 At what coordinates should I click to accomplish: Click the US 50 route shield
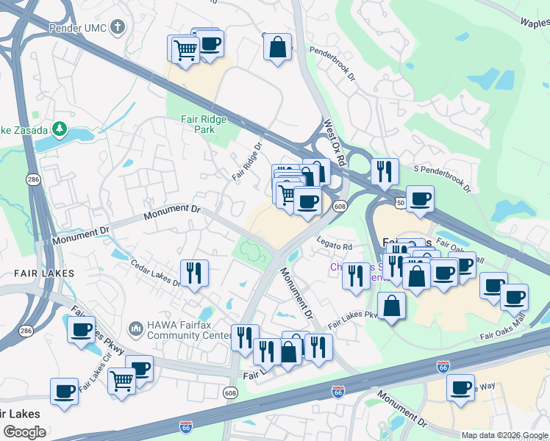coord(401,202)
